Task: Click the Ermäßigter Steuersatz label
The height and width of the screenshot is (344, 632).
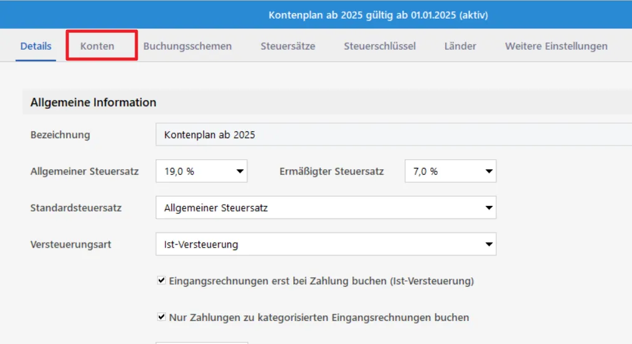Action: click(x=332, y=171)
